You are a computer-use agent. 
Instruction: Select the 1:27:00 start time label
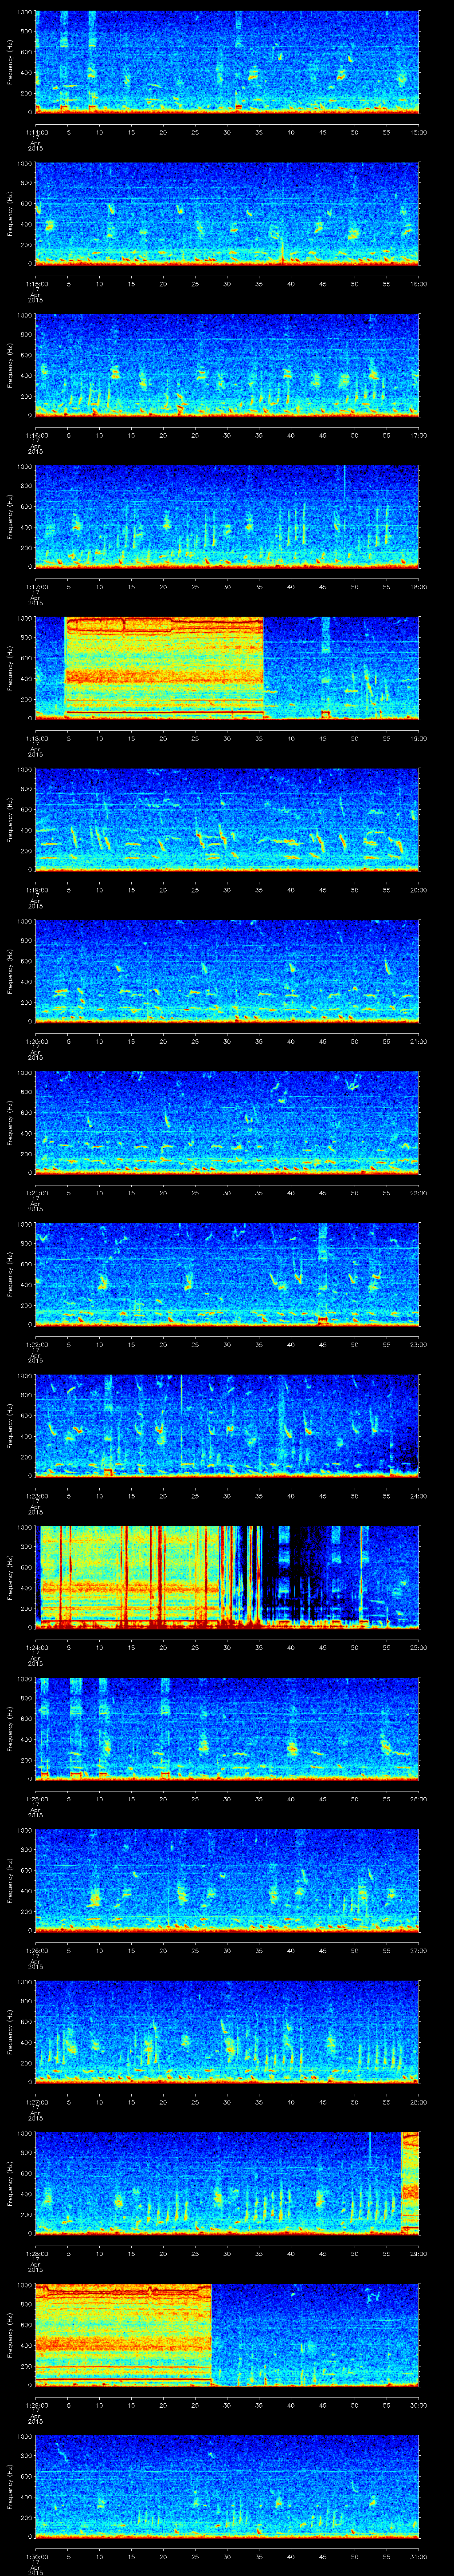pos(36,2102)
